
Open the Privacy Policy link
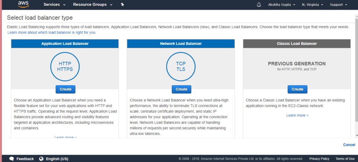coord(319,159)
